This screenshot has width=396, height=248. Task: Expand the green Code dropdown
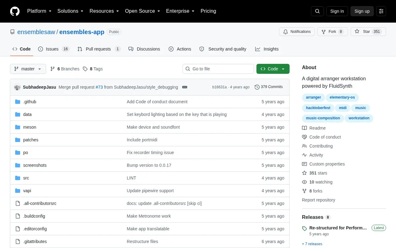(x=273, y=69)
